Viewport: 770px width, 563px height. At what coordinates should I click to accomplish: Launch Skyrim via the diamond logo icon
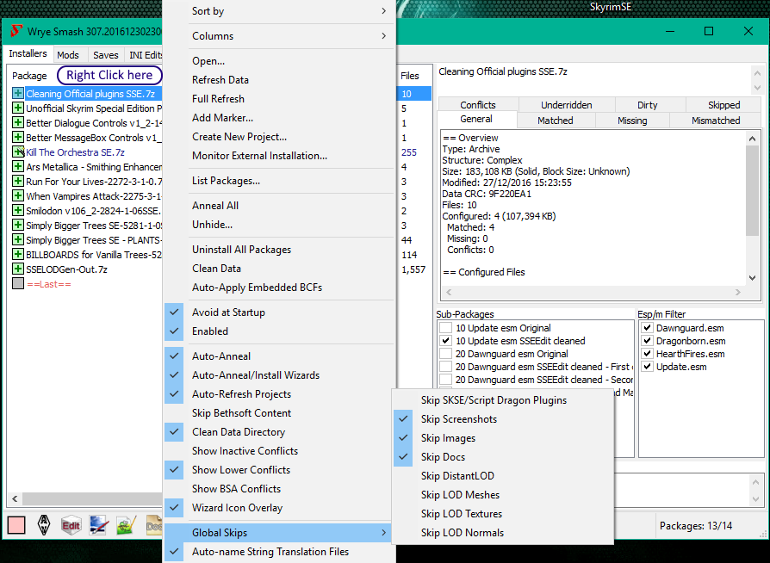43,524
